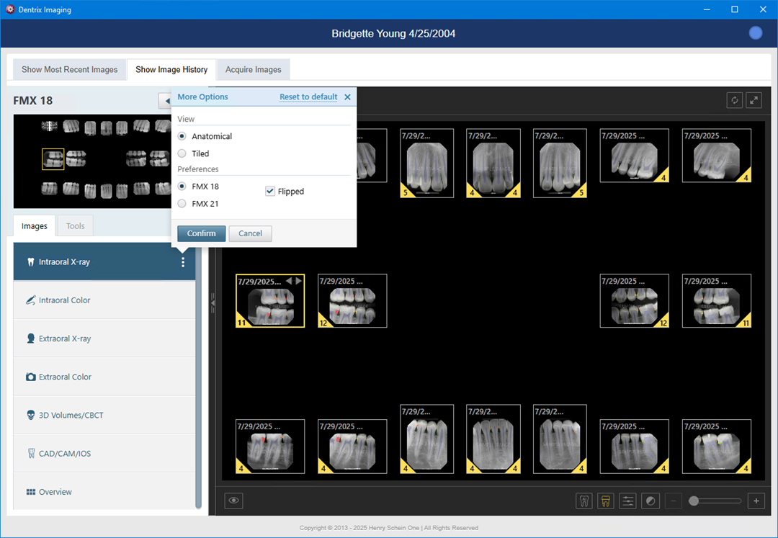Click the head profile icon for Extraoral X-ray
Viewport: 778px width, 538px height.
[31, 339]
